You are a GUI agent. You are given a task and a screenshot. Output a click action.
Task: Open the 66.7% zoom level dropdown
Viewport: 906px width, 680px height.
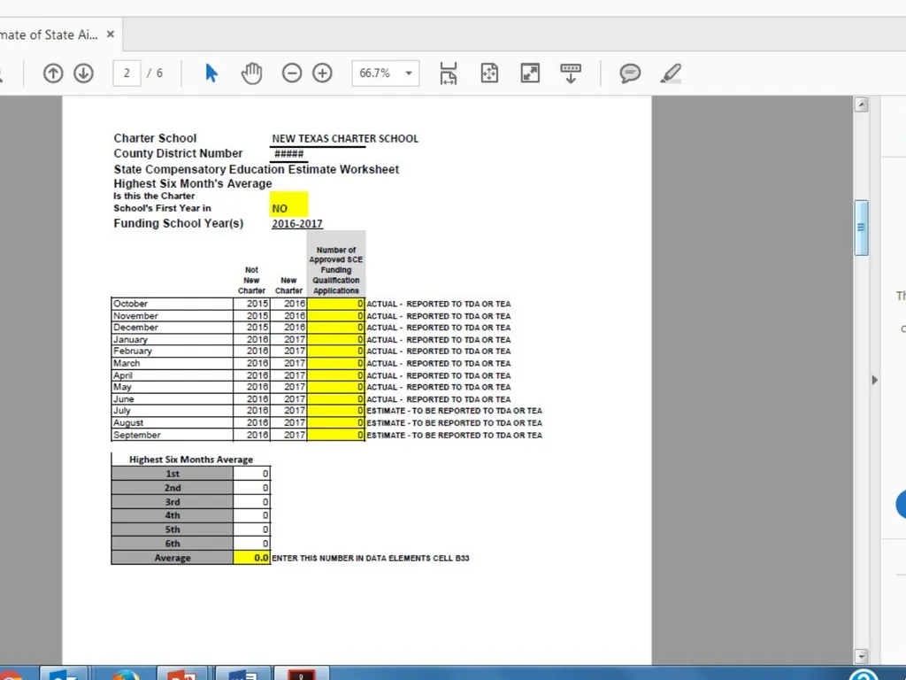coord(409,73)
